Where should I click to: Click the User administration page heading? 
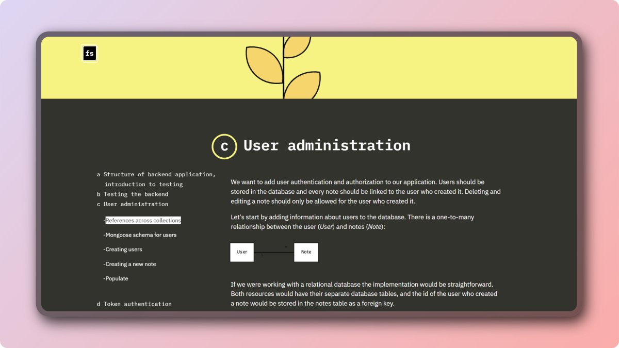pyautogui.click(x=327, y=145)
